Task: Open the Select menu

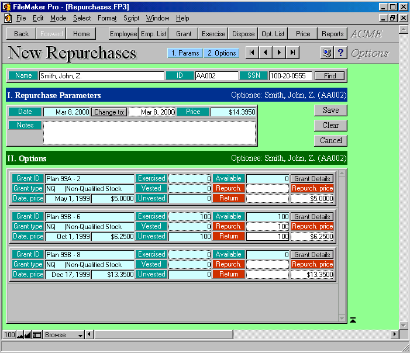Action: [82, 18]
